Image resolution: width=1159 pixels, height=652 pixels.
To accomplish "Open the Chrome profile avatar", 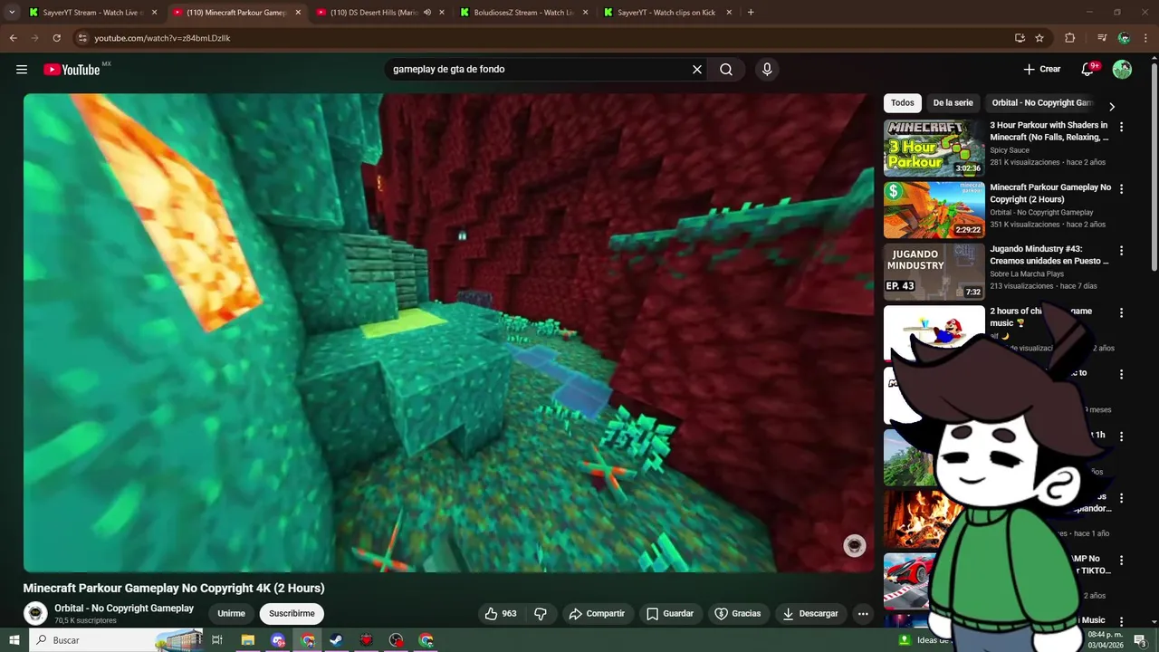I will (1124, 38).
